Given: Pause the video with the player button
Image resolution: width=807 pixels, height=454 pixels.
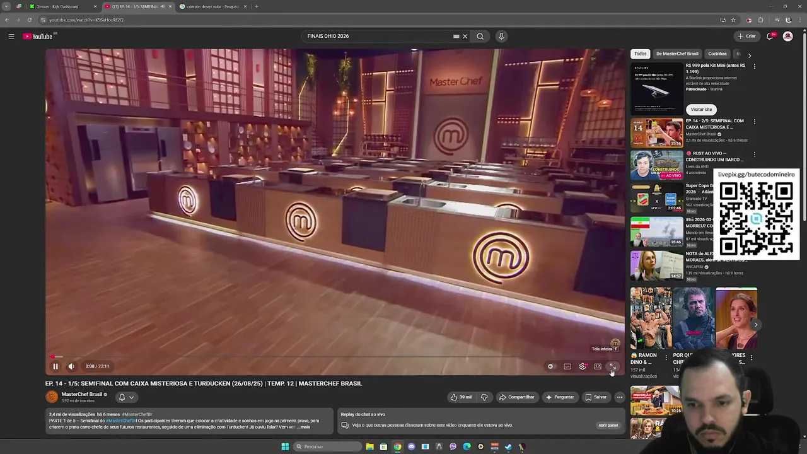Looking at the screenshot, I should click(x=55, y=366).
